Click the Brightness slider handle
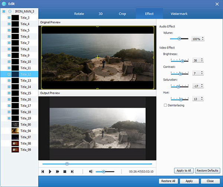Screen dimensions: 223x187 (182, 61)
